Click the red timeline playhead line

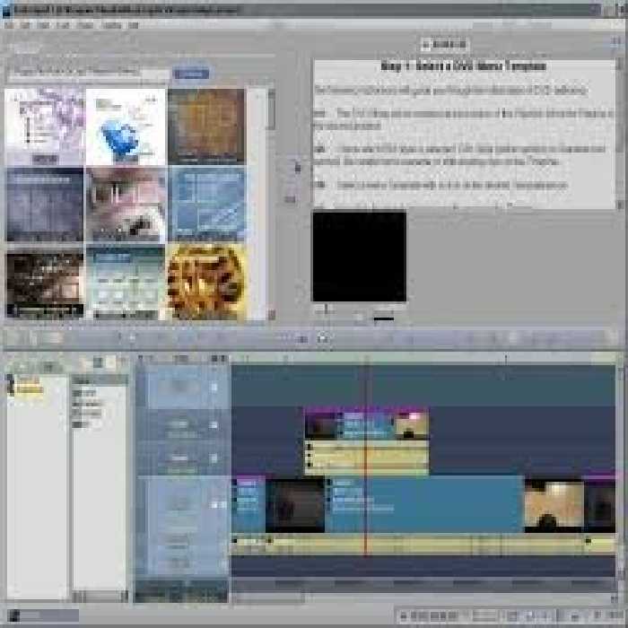tap(365, 460)
